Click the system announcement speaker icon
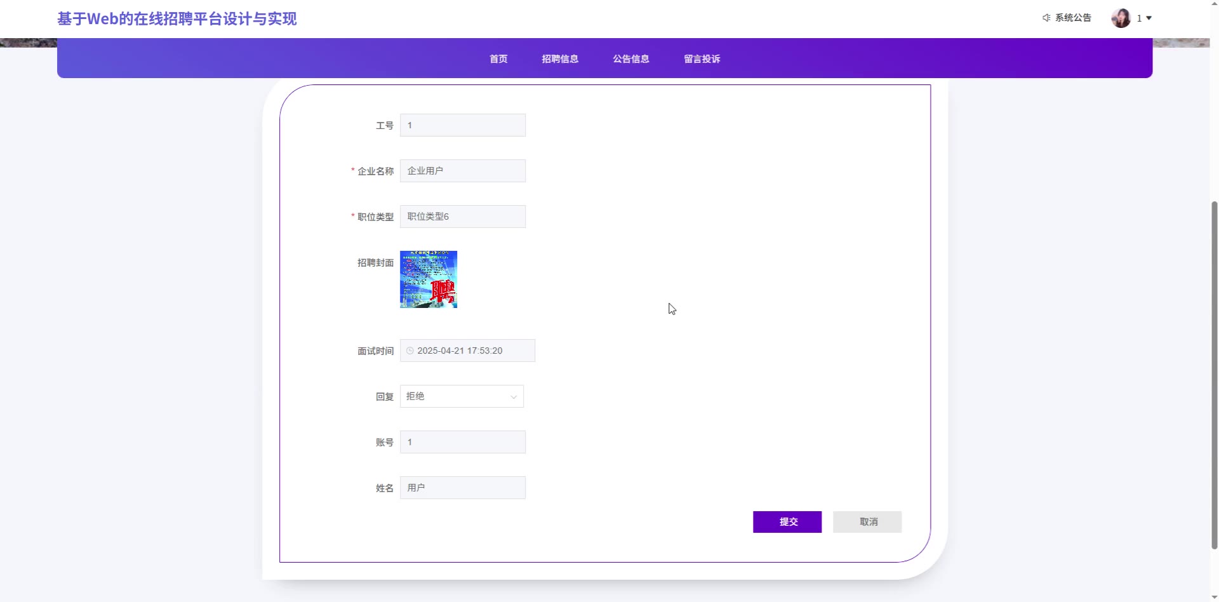1219x602 pixels. coord(1046,18)
